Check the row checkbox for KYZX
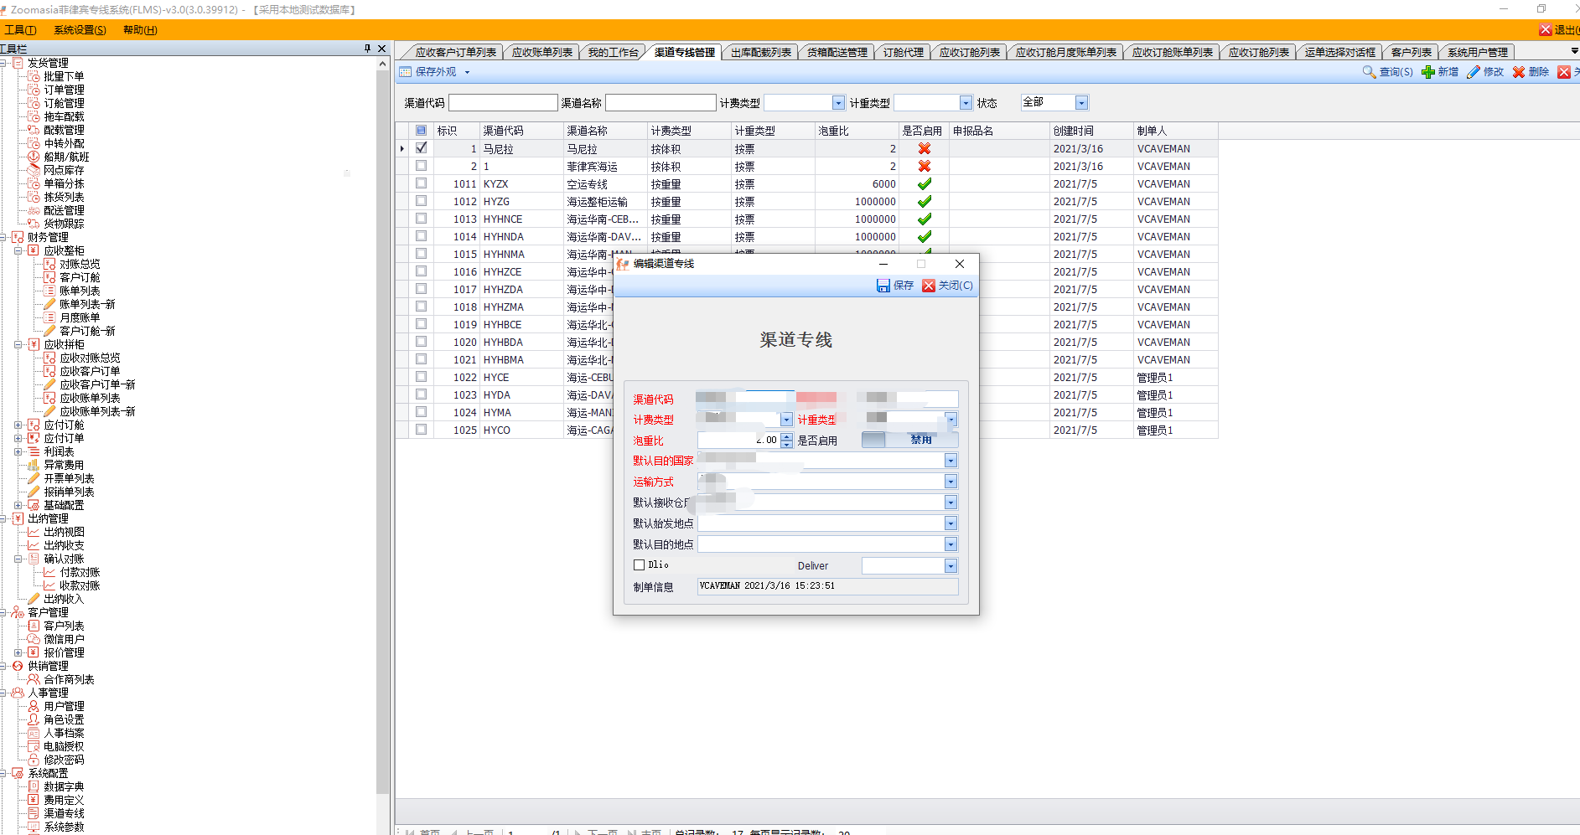This screenshot has width=1580, height=835. click(x=421, y=183)
